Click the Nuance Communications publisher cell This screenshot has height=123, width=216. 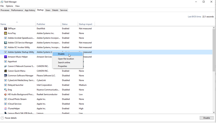coord(48,90)
